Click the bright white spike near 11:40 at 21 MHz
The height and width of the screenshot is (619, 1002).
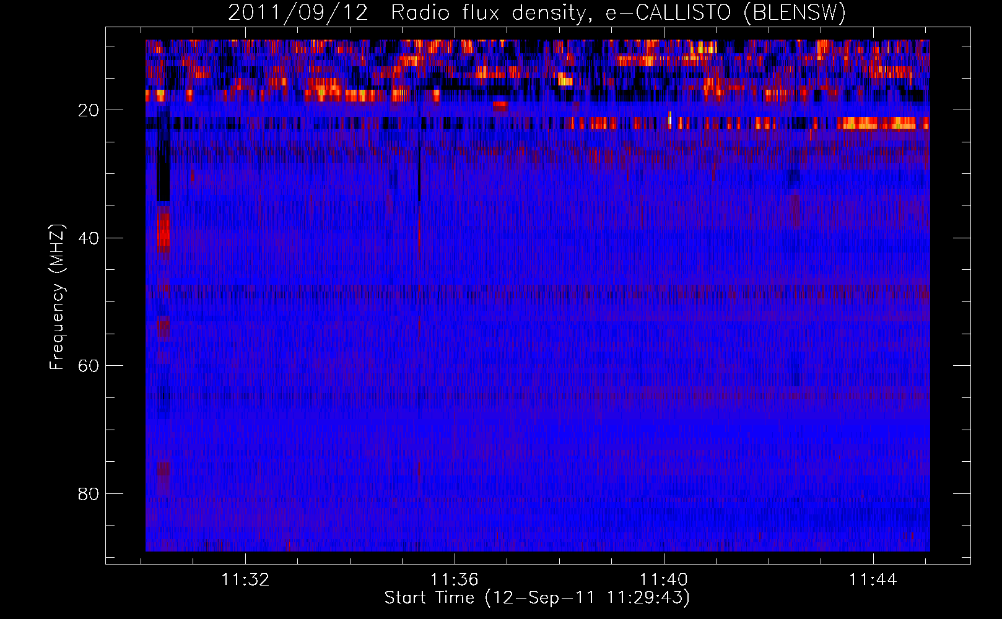tap(670, 119)
